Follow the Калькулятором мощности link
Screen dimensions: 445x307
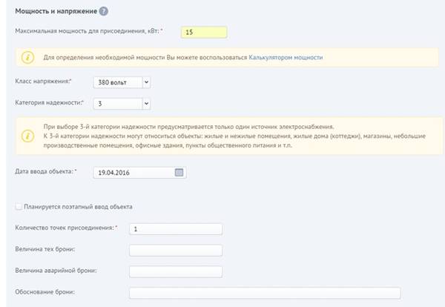coord(286,57)
